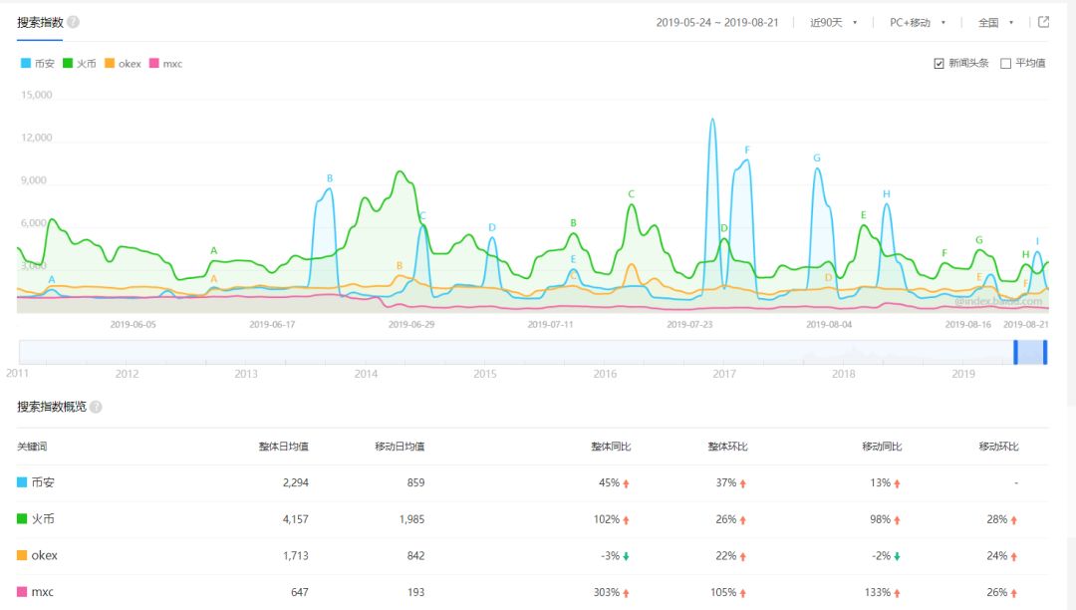The width and height of the screenshot is (1076, 610).
Task: Open orange news marker D on okex line
Action: [828, 278]
